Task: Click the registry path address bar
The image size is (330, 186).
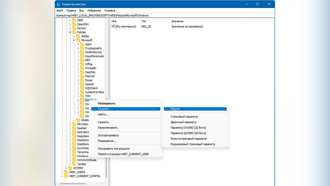Action: click(165, 15)
